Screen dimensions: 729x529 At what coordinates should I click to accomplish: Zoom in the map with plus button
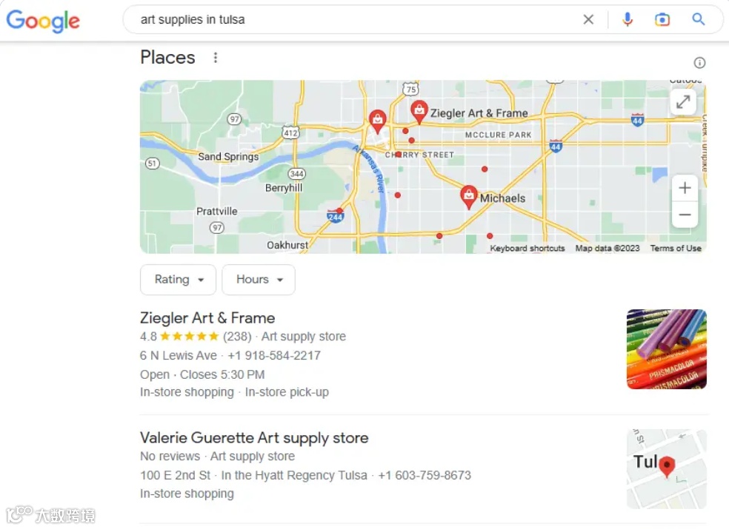[x=685, y=188]
